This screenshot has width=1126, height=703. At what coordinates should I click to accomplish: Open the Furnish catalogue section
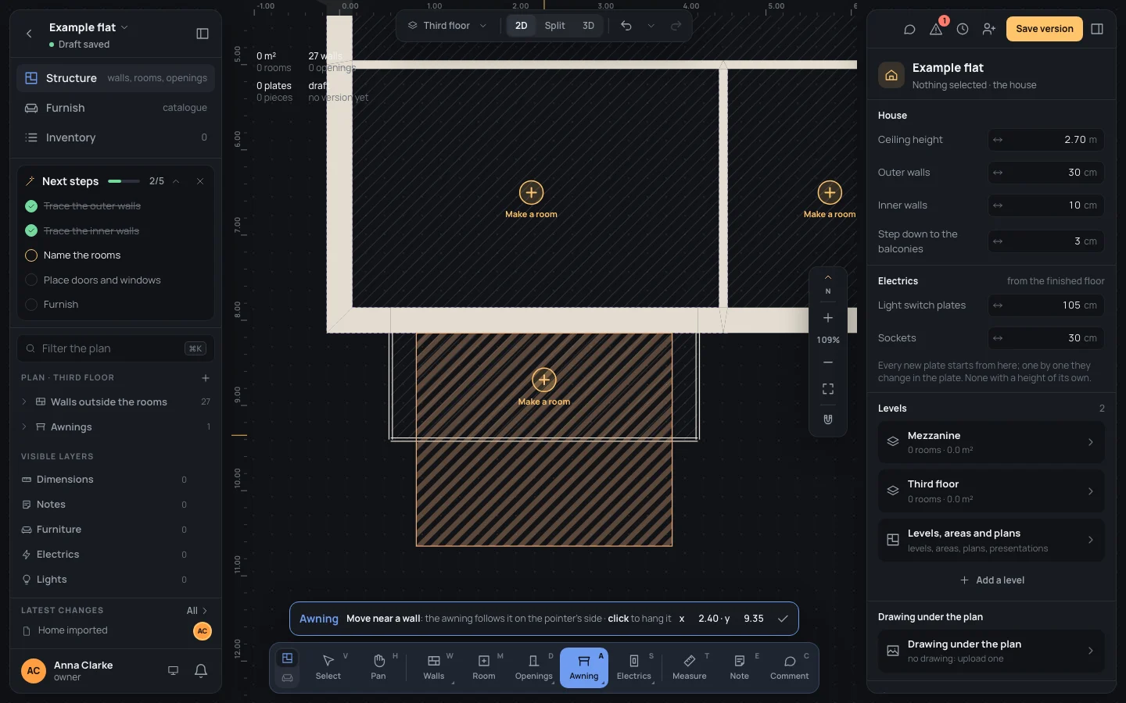tap(116, 108)
